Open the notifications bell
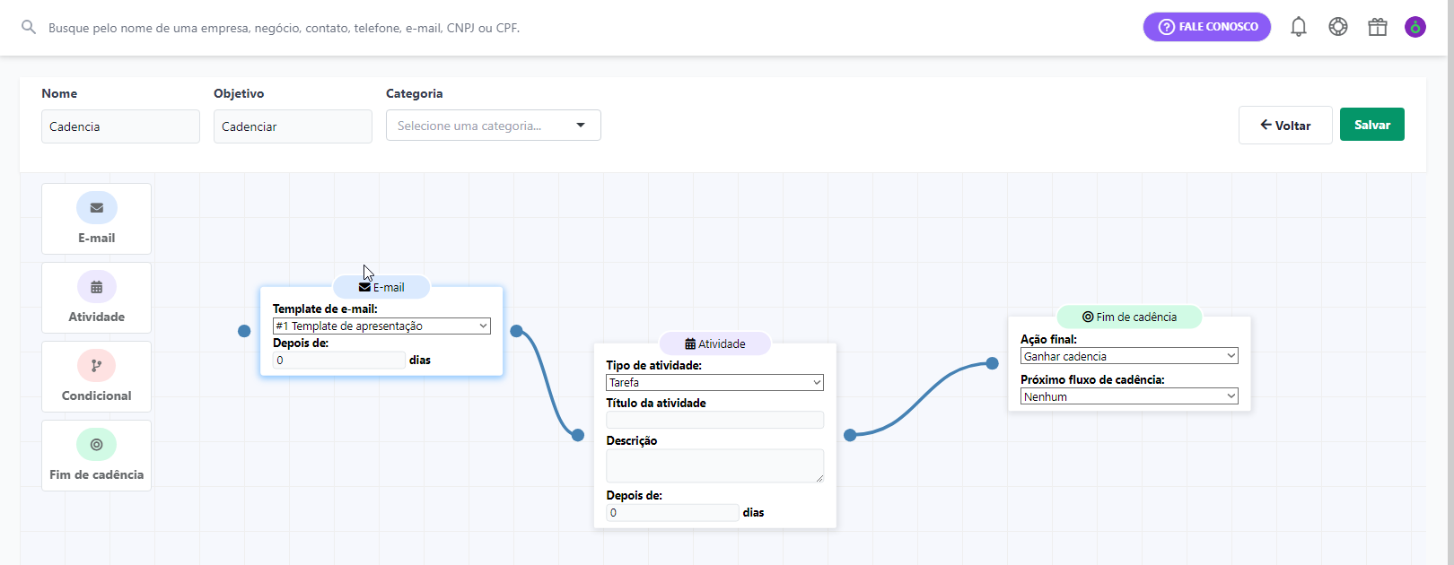This screenshot has width=1454, height=565. [x=1299, y=27]
